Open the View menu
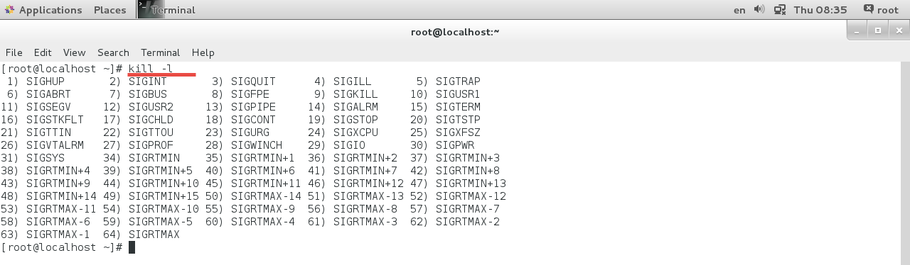910x265 pixels. (74, 52)
